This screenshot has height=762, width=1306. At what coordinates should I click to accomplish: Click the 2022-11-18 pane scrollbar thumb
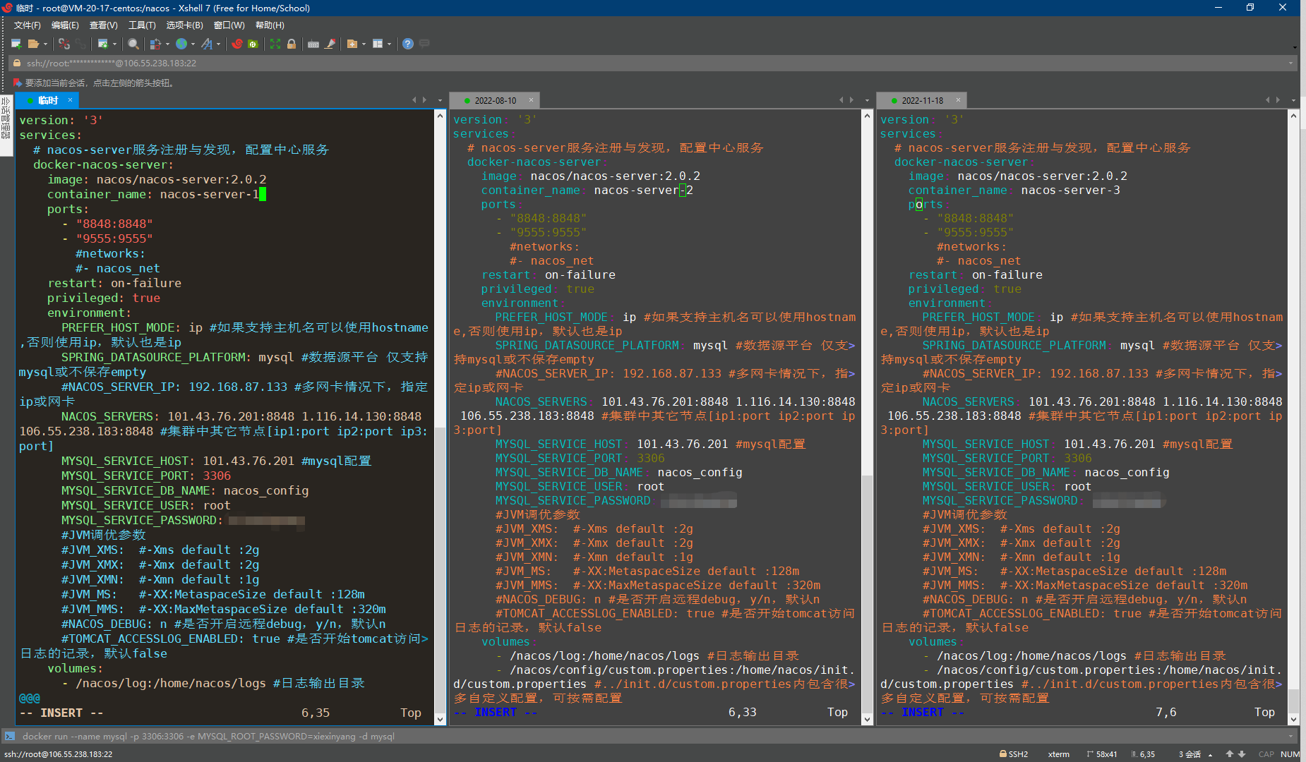1294,701
